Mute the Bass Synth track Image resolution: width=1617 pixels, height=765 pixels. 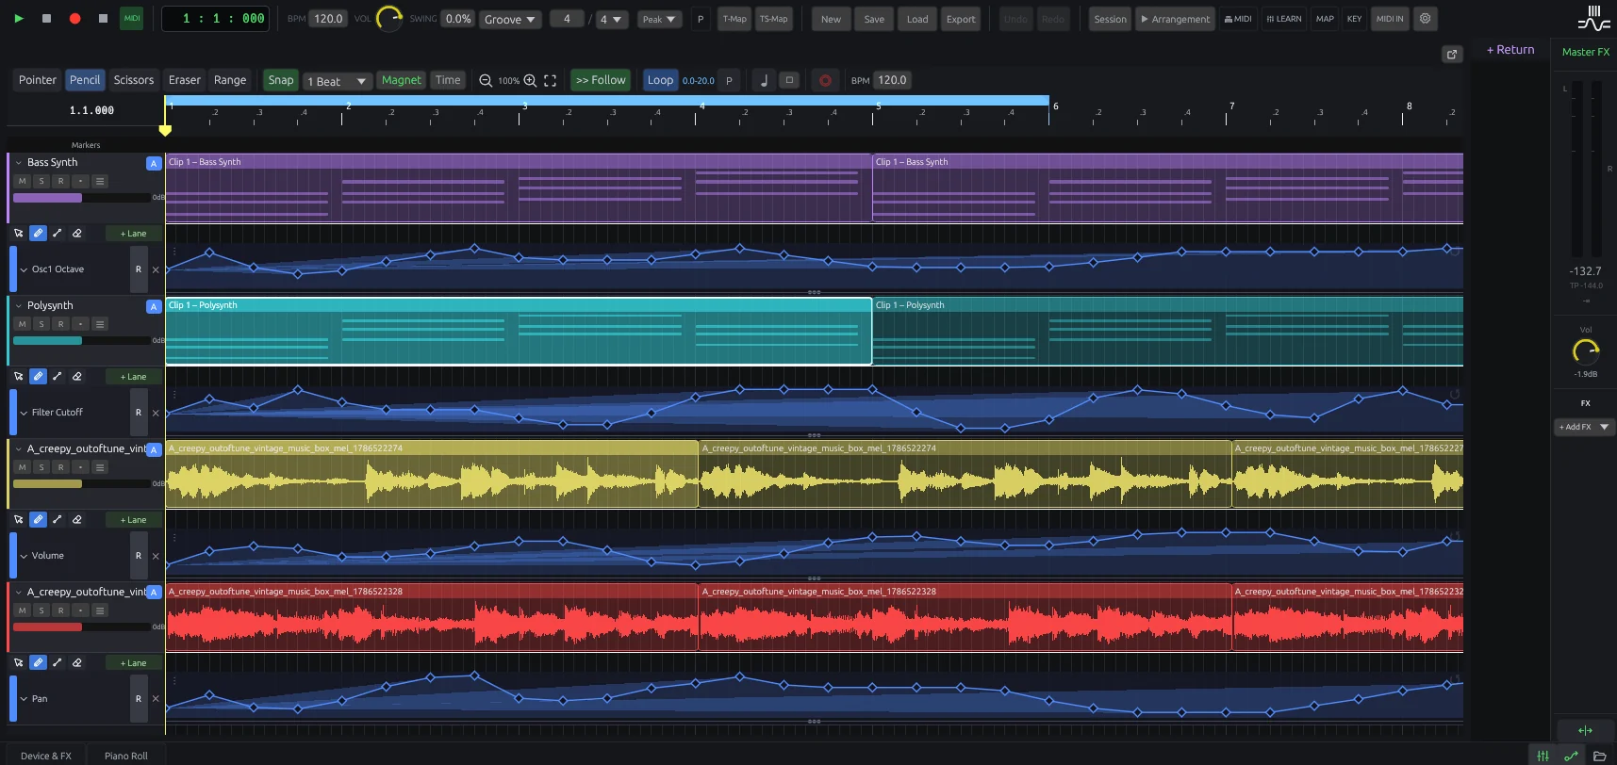point(22,181)
